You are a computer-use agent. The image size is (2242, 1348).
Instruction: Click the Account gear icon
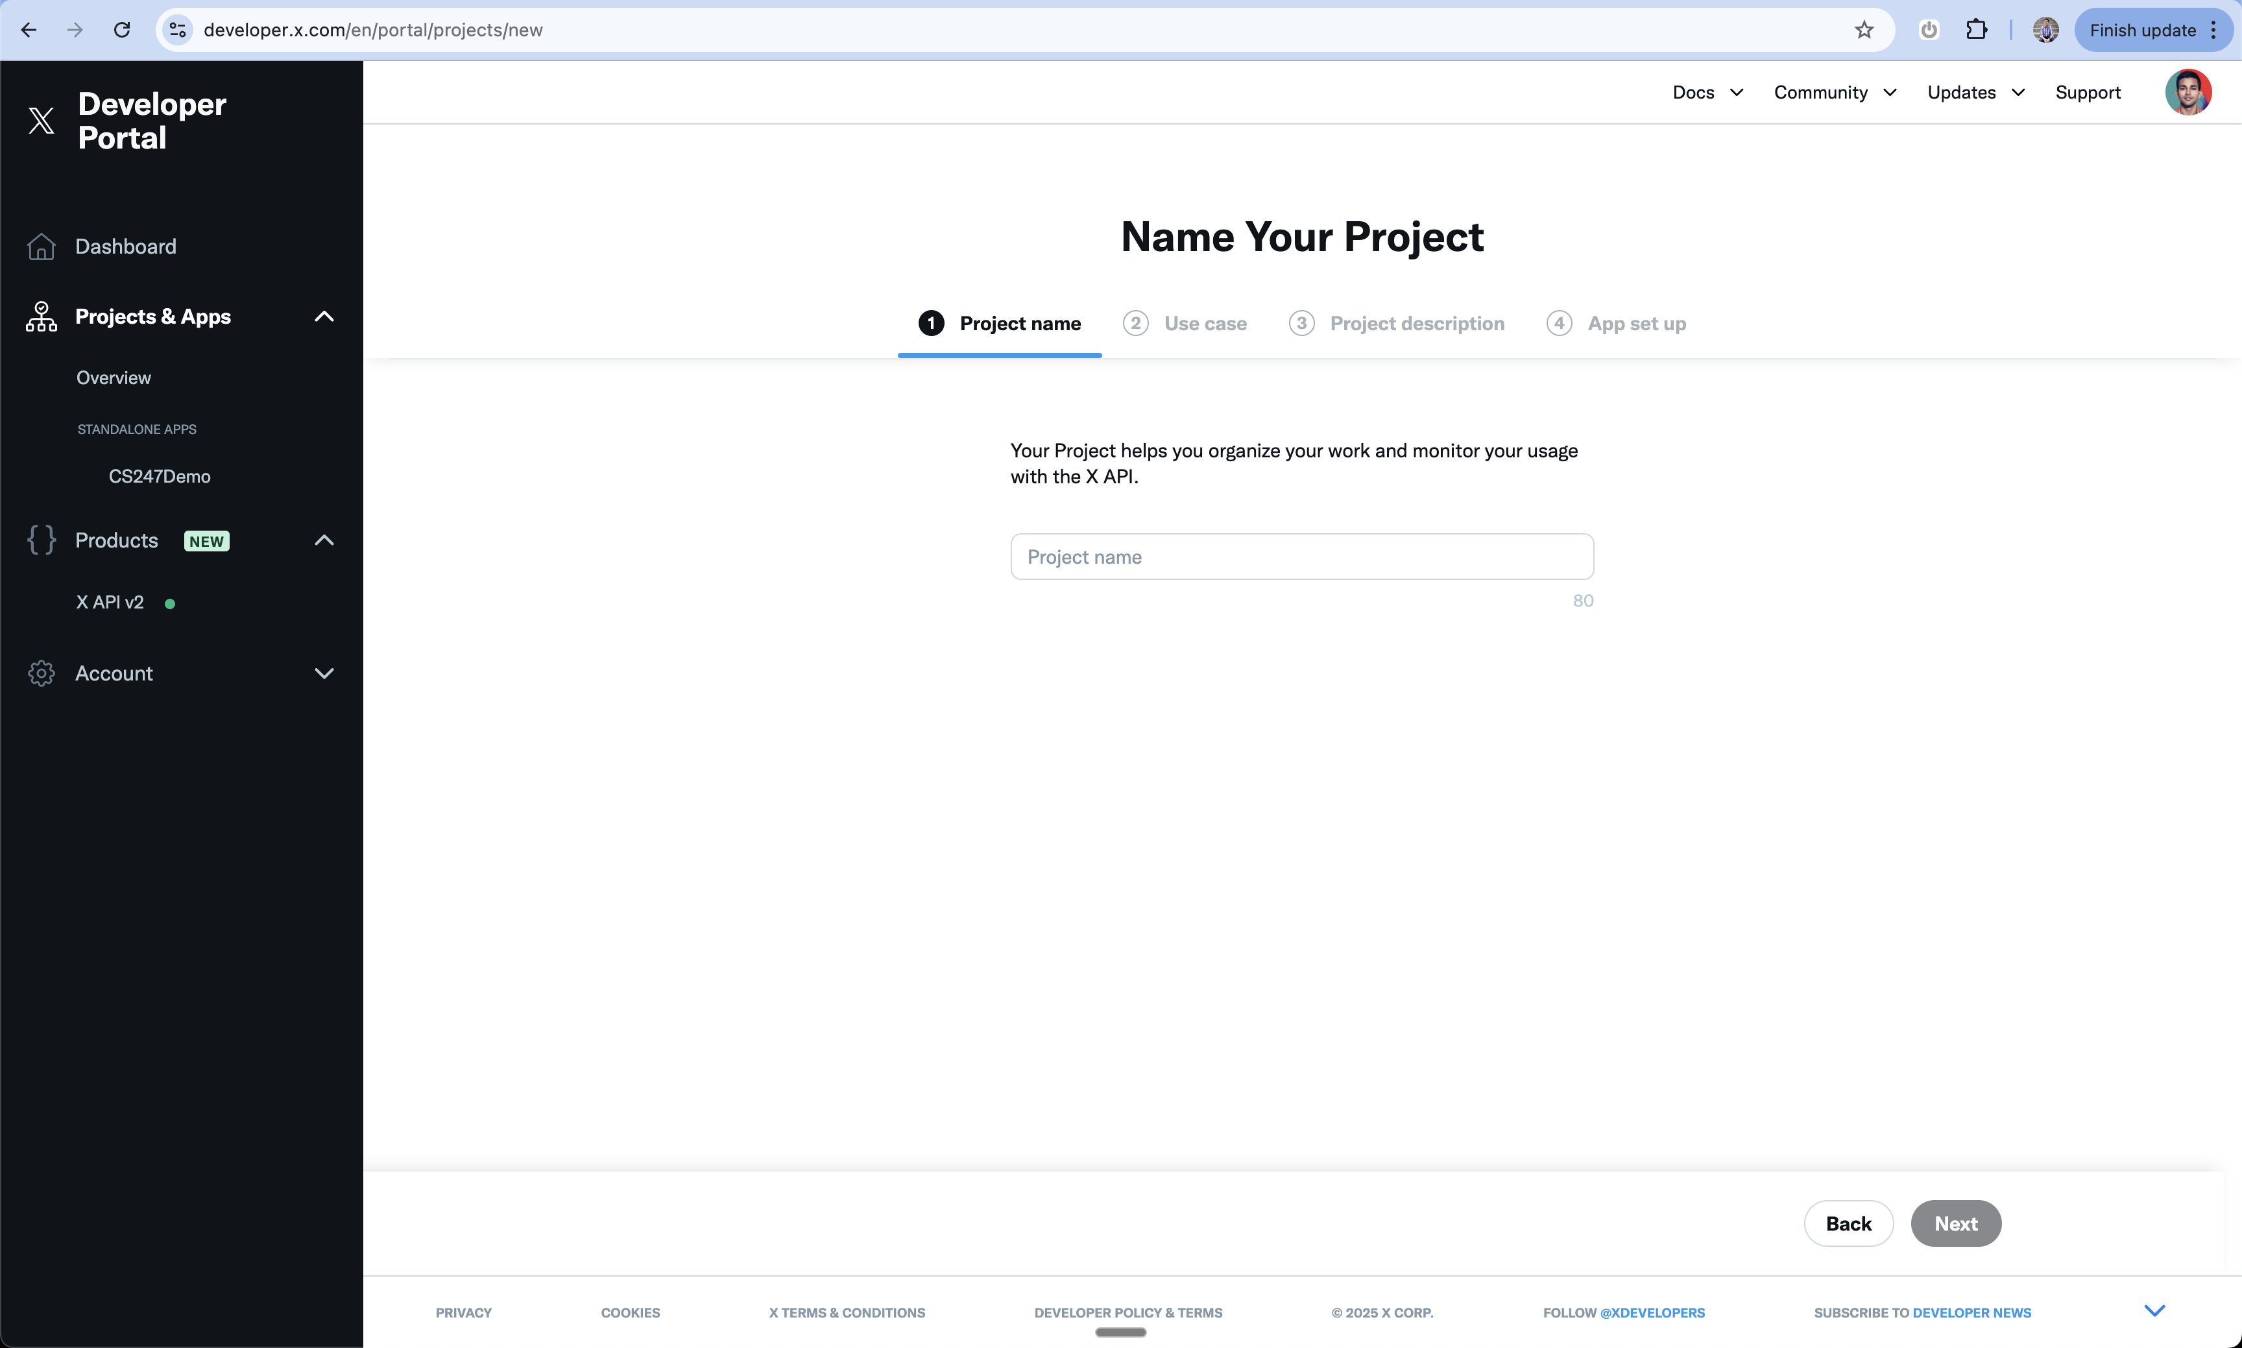coord(41,673)
